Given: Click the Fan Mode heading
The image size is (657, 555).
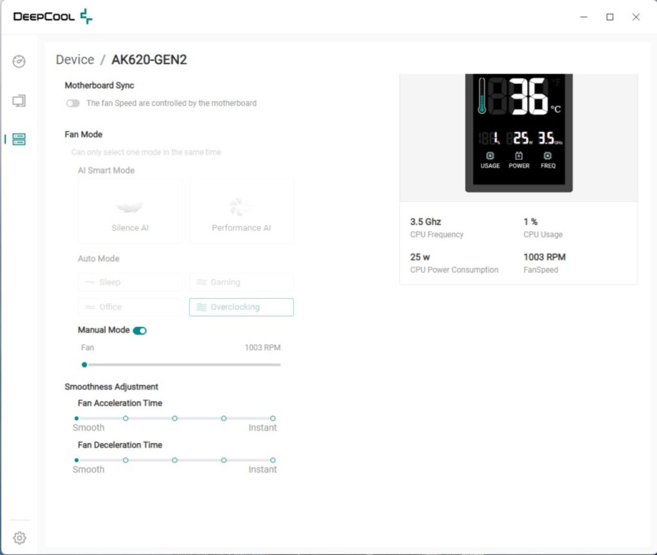Looking at the screenshot, I should (x=83, y=135).
